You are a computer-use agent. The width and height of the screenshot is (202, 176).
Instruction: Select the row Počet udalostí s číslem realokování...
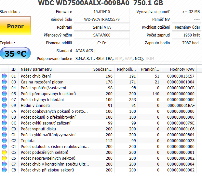click(99, 147)
